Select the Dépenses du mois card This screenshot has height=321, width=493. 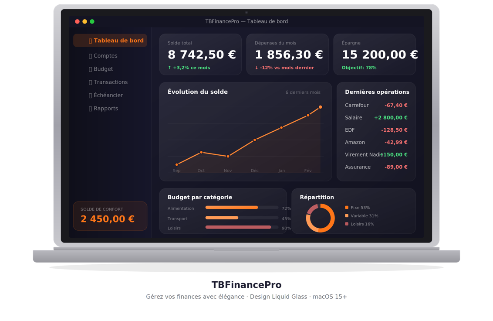pyautogui.click(x=287, y=55)
